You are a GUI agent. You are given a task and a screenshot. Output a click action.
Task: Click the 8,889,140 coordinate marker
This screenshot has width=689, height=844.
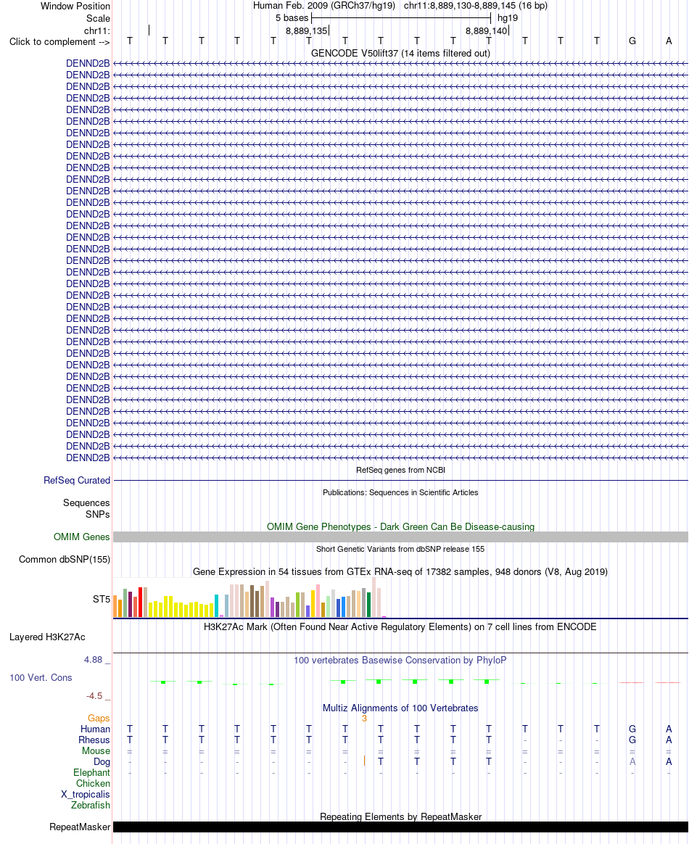coord(487,30)
